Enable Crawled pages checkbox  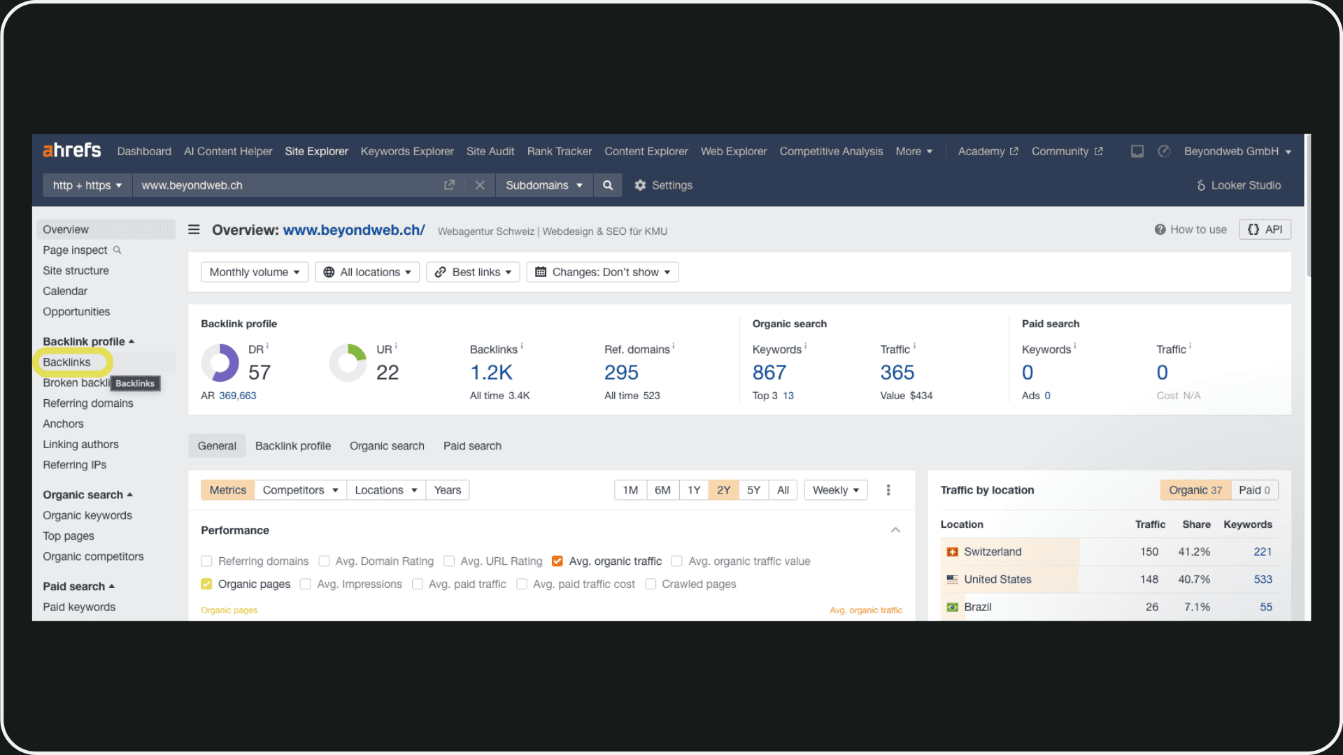click(651, 584)
